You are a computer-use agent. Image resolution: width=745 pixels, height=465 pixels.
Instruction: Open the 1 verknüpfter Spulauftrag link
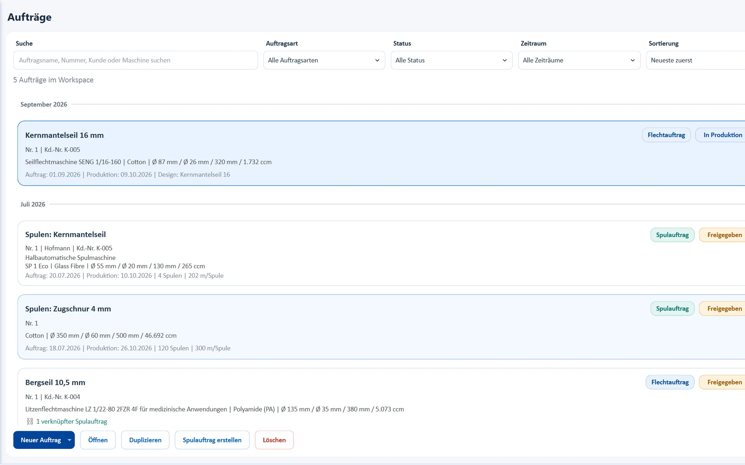72,421
